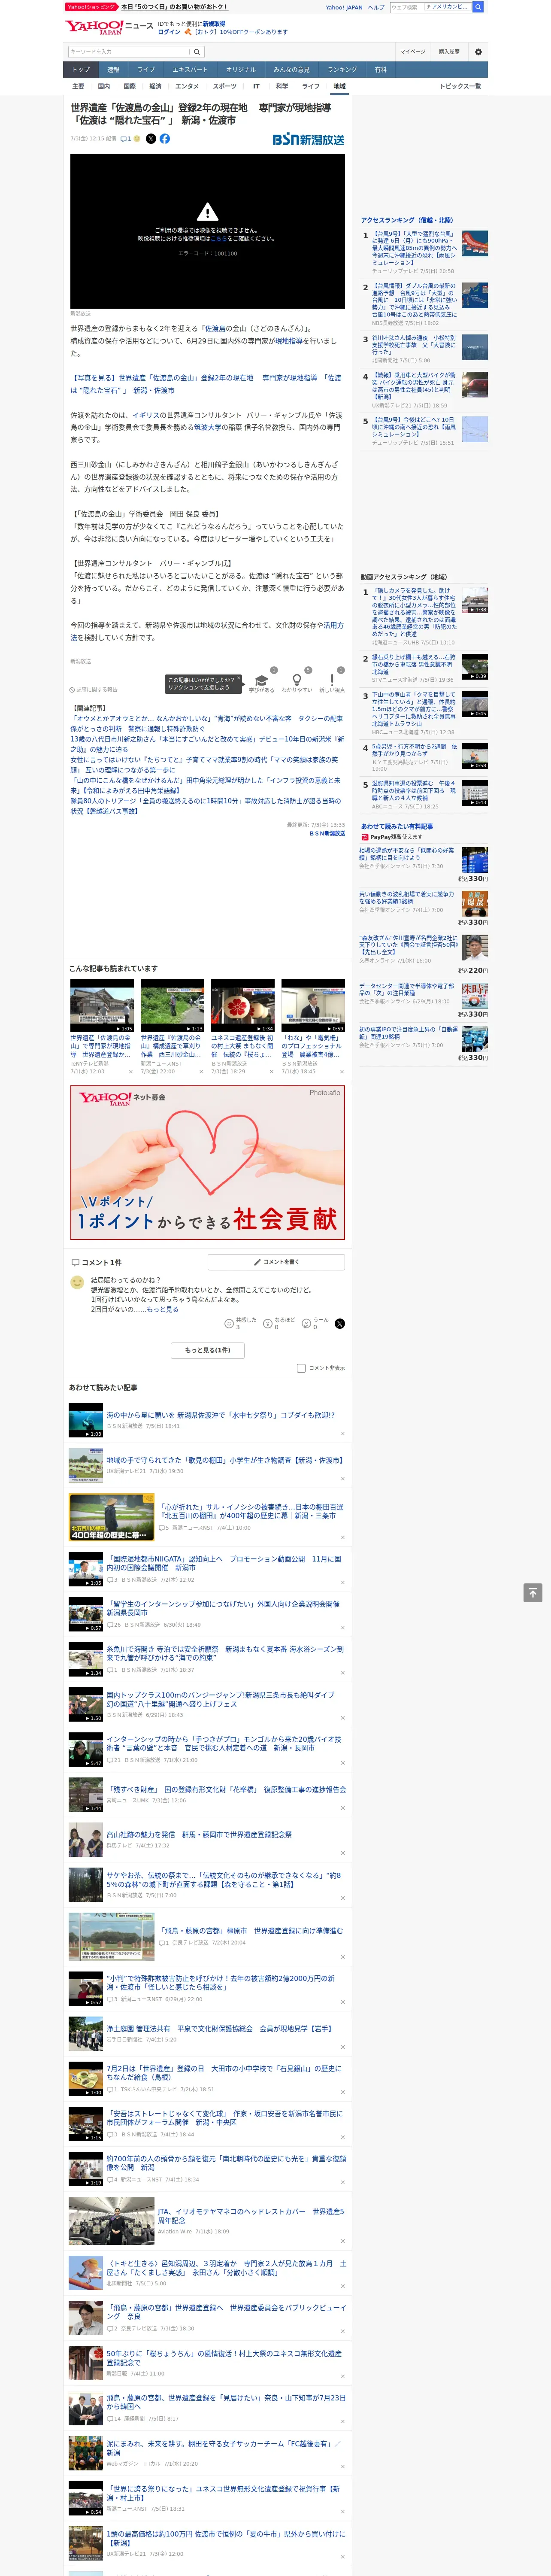The width and height of the screenshot is (551, 2576).
Task: Click the BSN新潟放送 logo
Action: (x=308, y=139)
